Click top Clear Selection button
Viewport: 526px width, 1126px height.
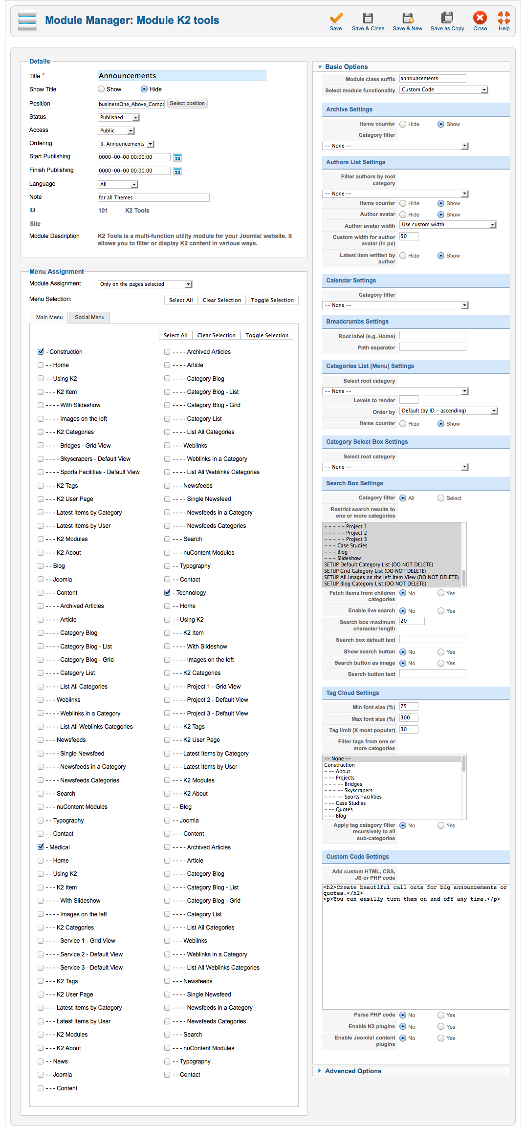click(x=222, y=300)
